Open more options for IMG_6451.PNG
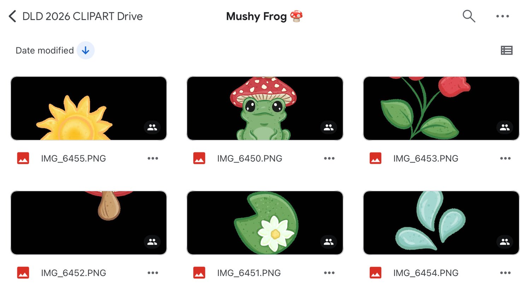Image resolution: width=530 pixels, height=296 pixels. pos(329,273)
